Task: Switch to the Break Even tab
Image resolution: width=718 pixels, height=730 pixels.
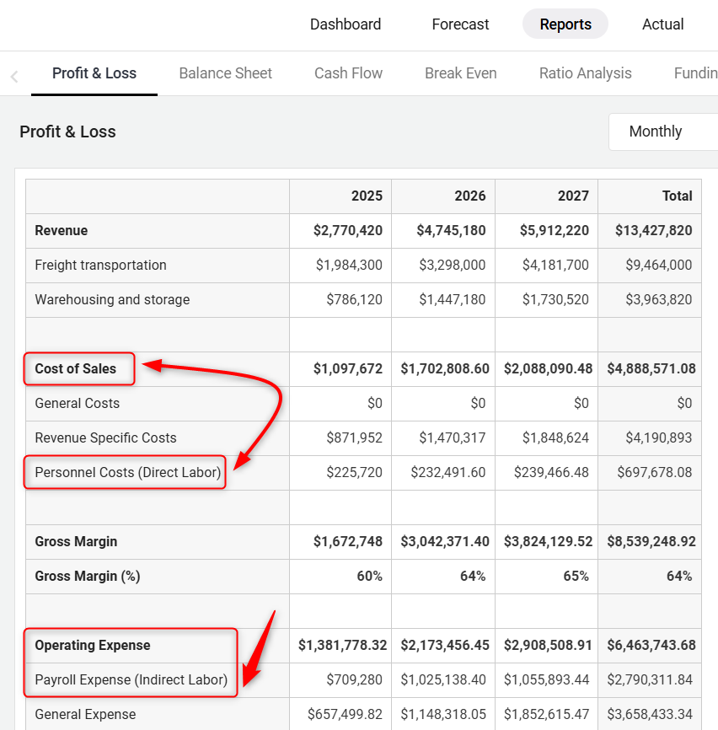Action: [461, 73]
